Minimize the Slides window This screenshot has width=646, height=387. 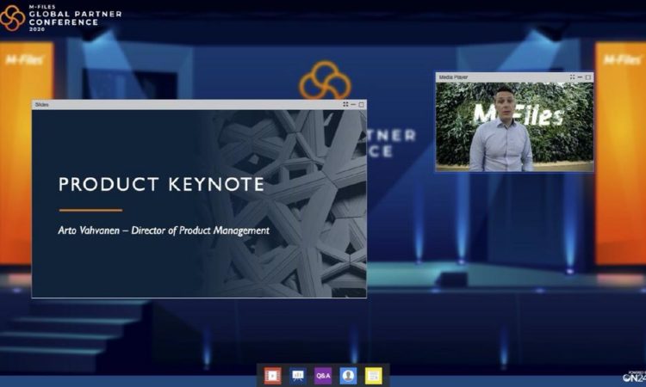(x=353, y=104)
